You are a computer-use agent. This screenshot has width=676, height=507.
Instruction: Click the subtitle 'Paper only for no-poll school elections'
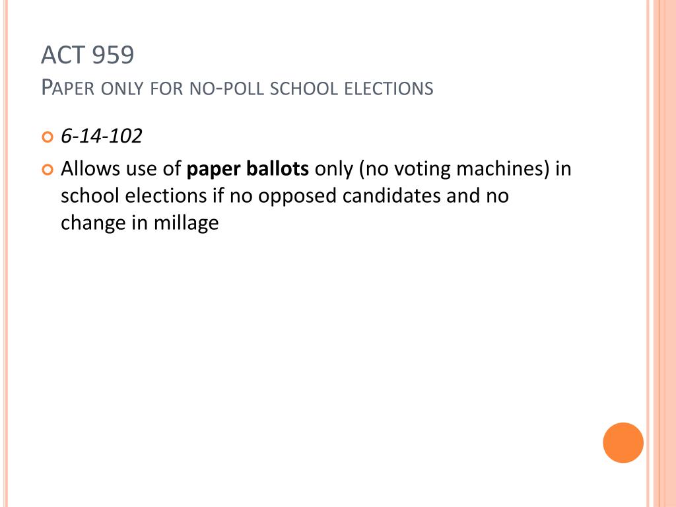tap(237, 88)
